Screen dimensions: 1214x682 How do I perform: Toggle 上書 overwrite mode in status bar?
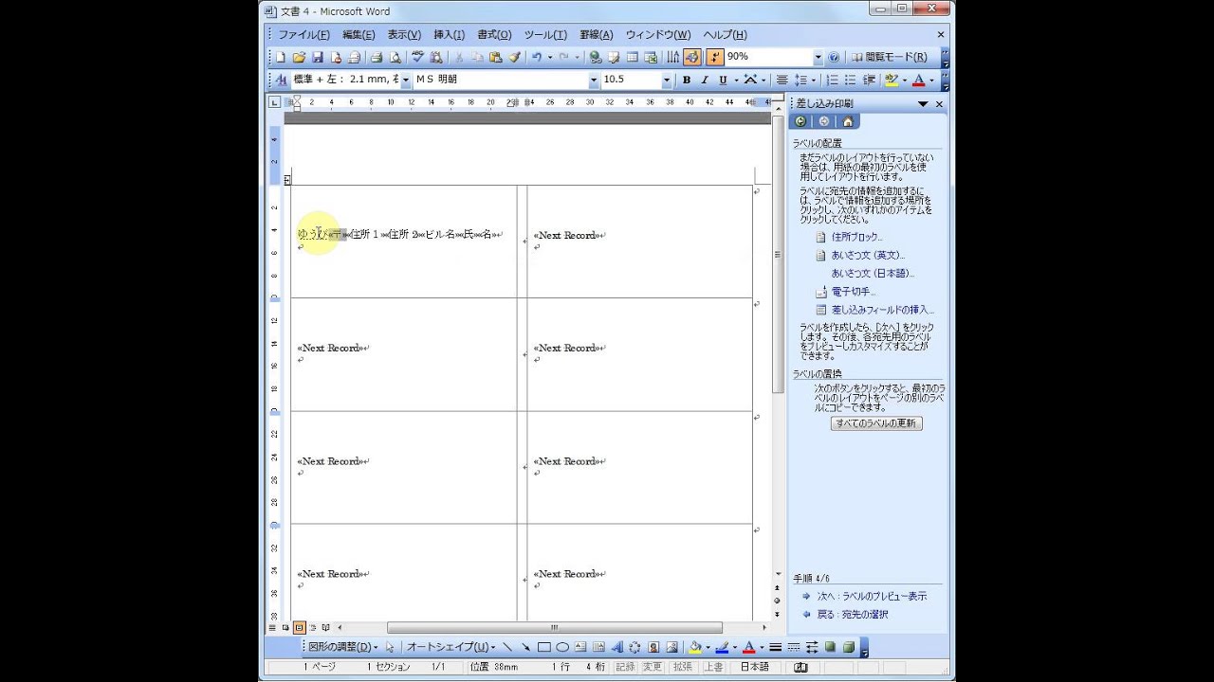[x=712, y=667]
